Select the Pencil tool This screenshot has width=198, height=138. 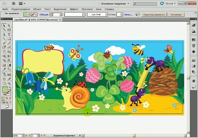(x=9, y=43)
